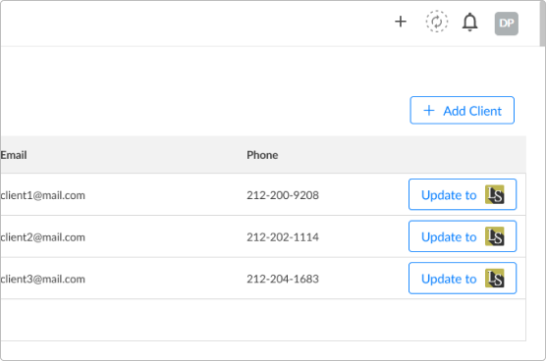Click the Email column header
This screenshot has height=361, width=546.
(x=13, y=155)
